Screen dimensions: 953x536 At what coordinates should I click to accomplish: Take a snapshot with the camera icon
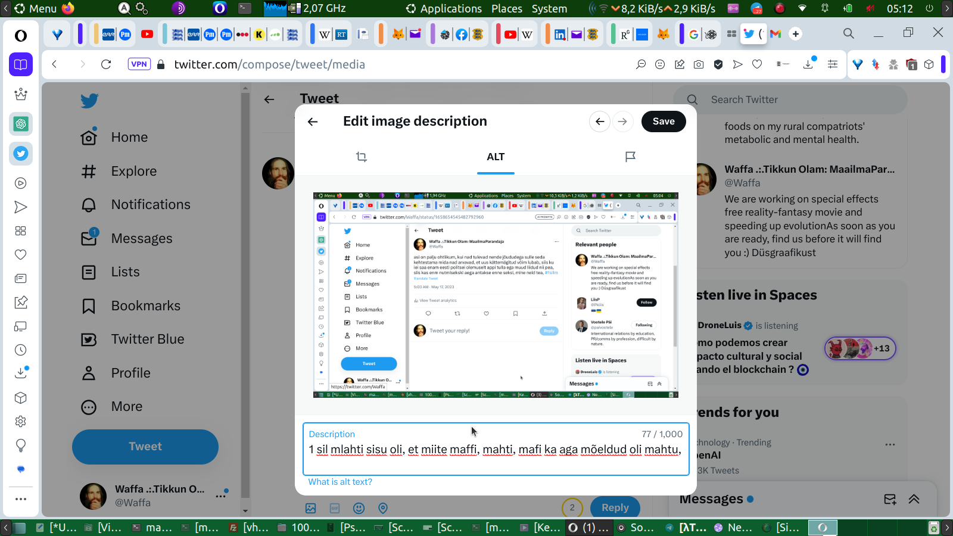pos(699,64)
